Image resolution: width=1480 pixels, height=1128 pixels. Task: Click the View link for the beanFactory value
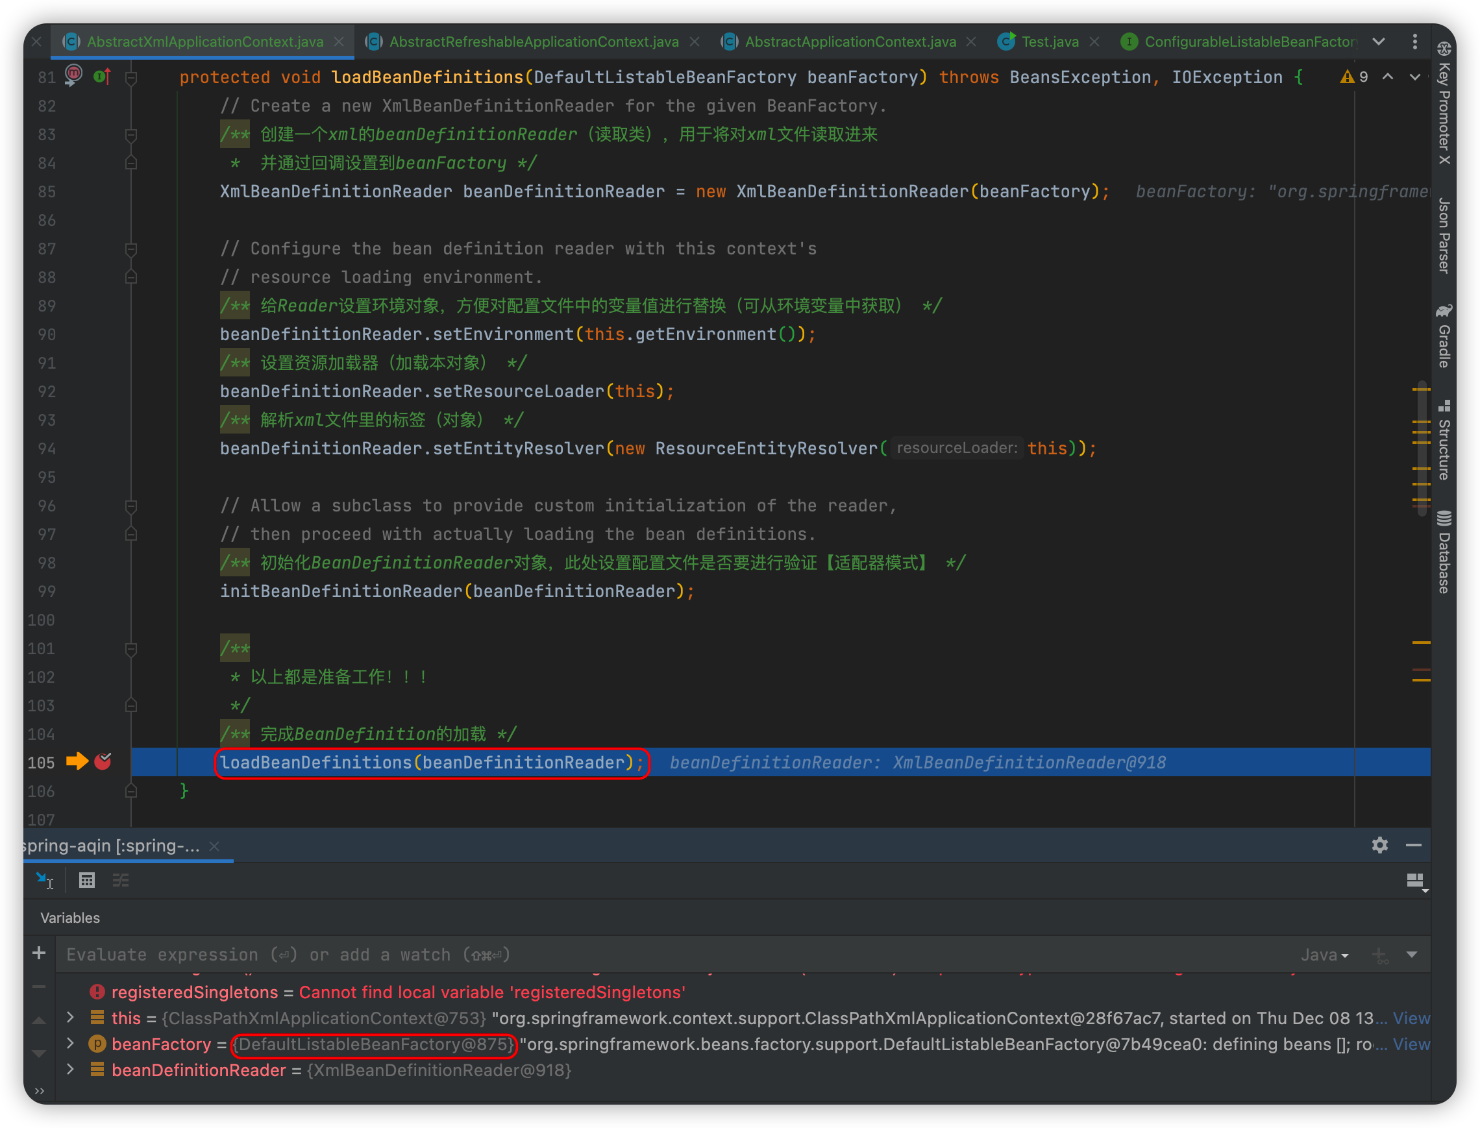click(1411, 1044)
